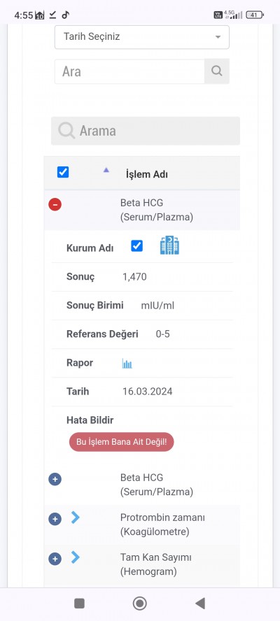
Task: Tap the Android recent apps square button
Action: [79, 604]
